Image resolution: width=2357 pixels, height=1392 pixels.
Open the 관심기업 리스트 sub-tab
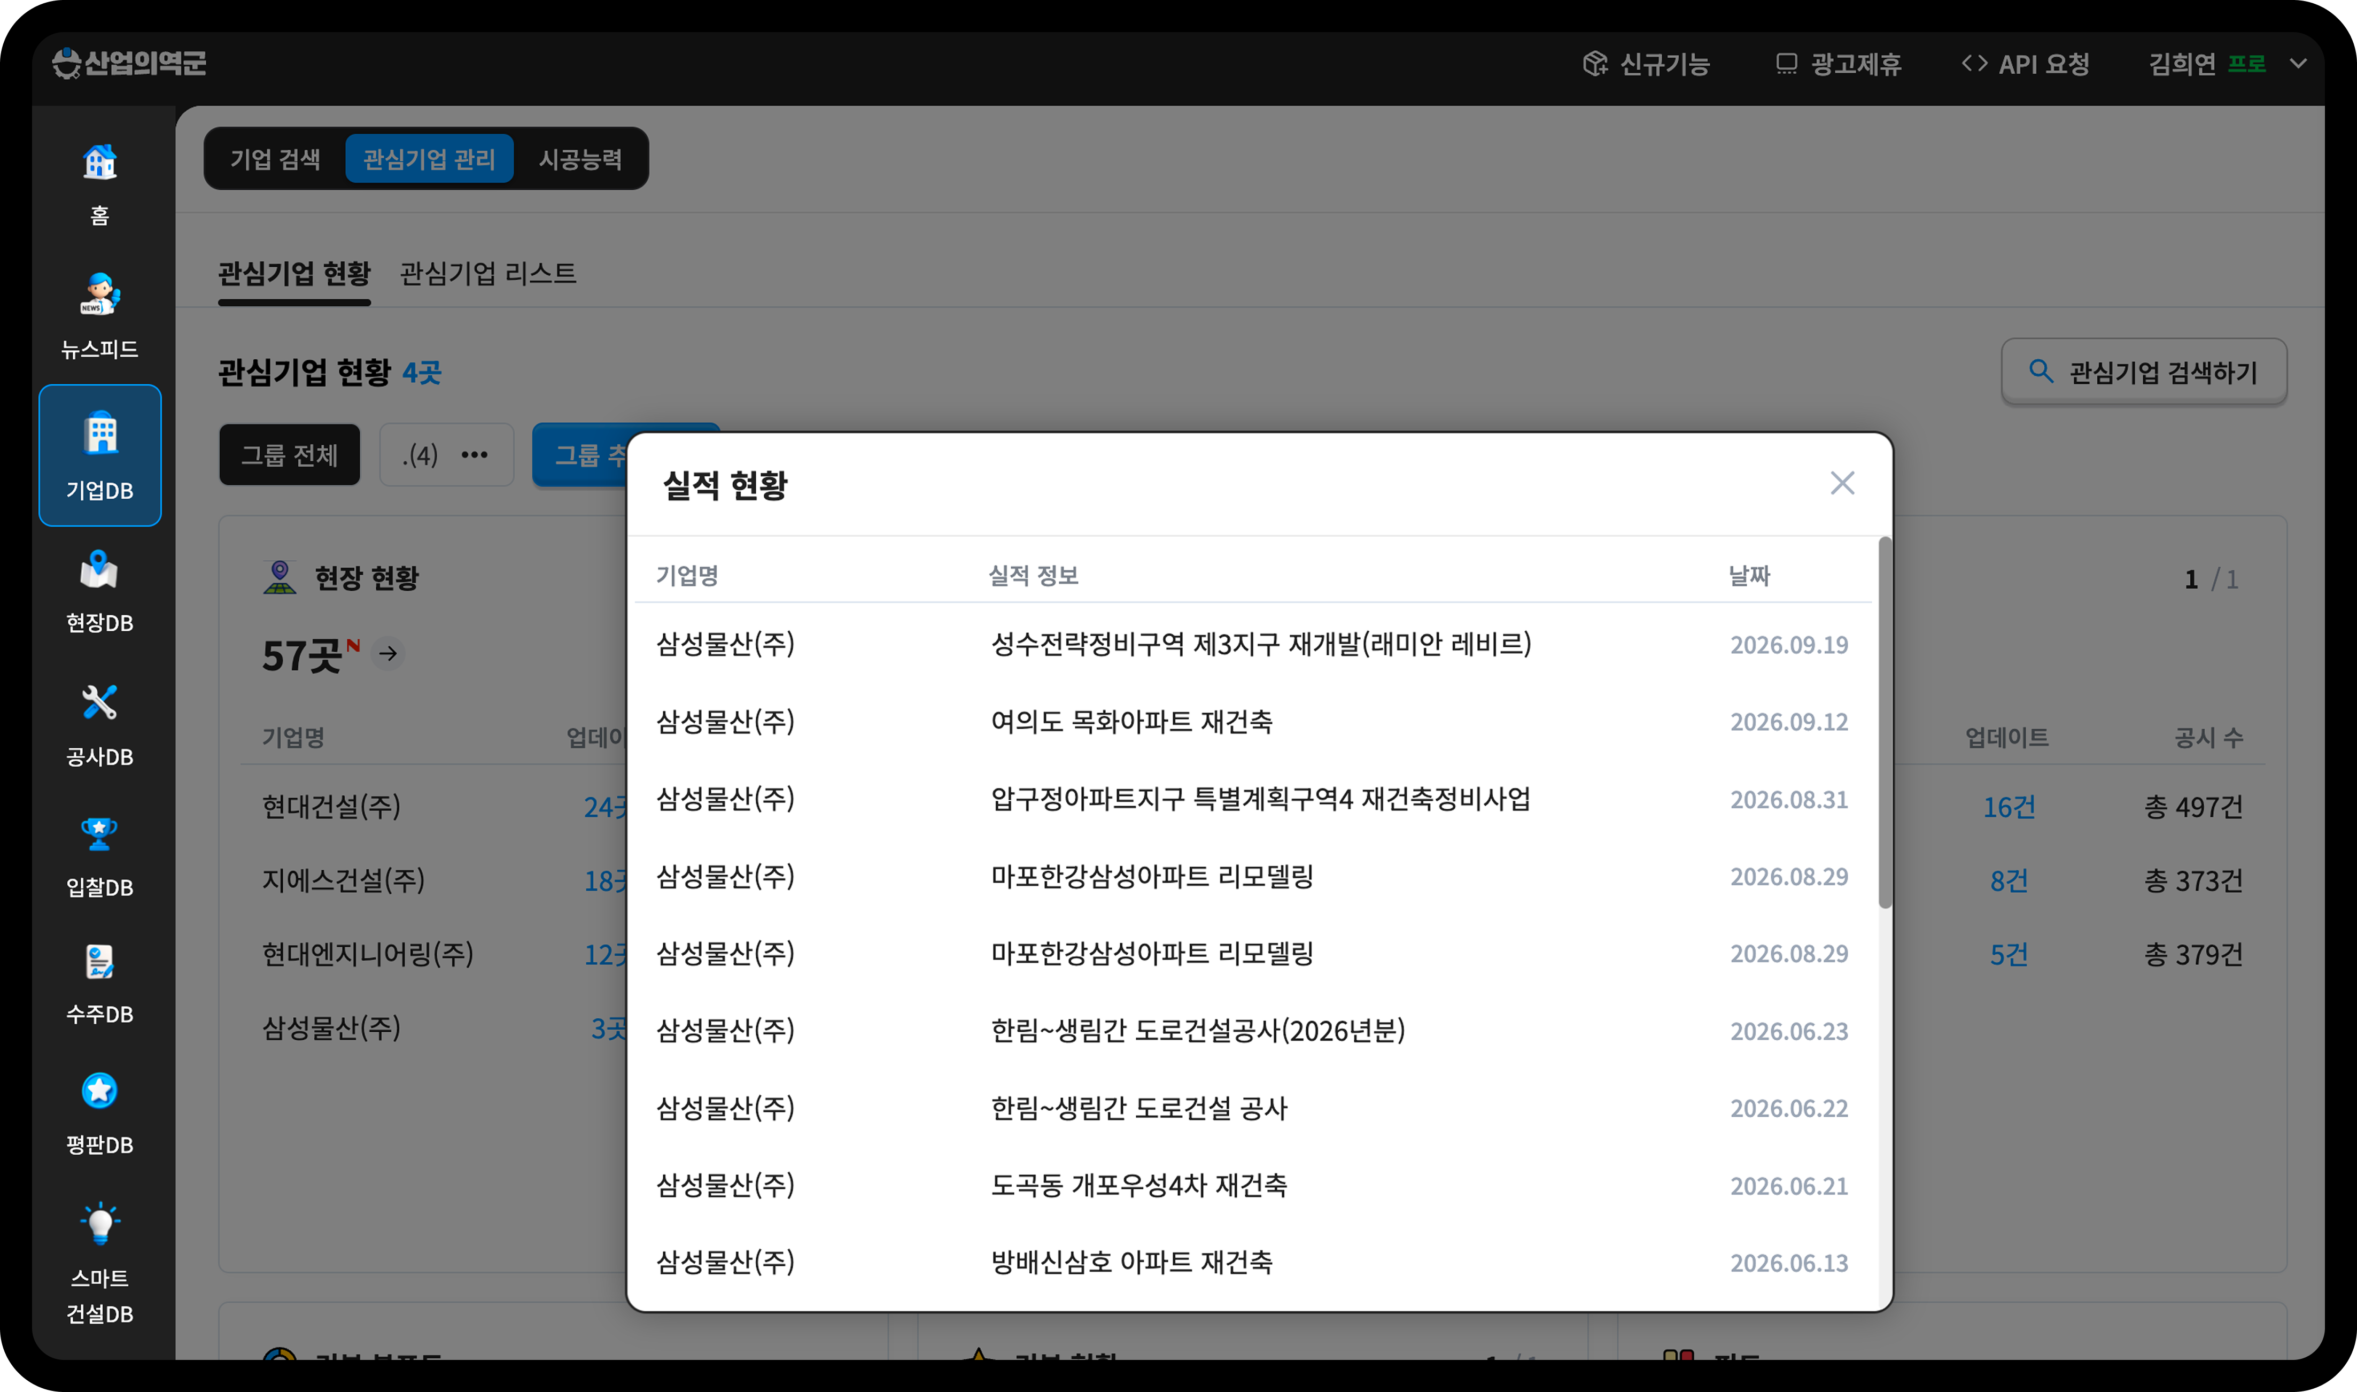[487, 273]
